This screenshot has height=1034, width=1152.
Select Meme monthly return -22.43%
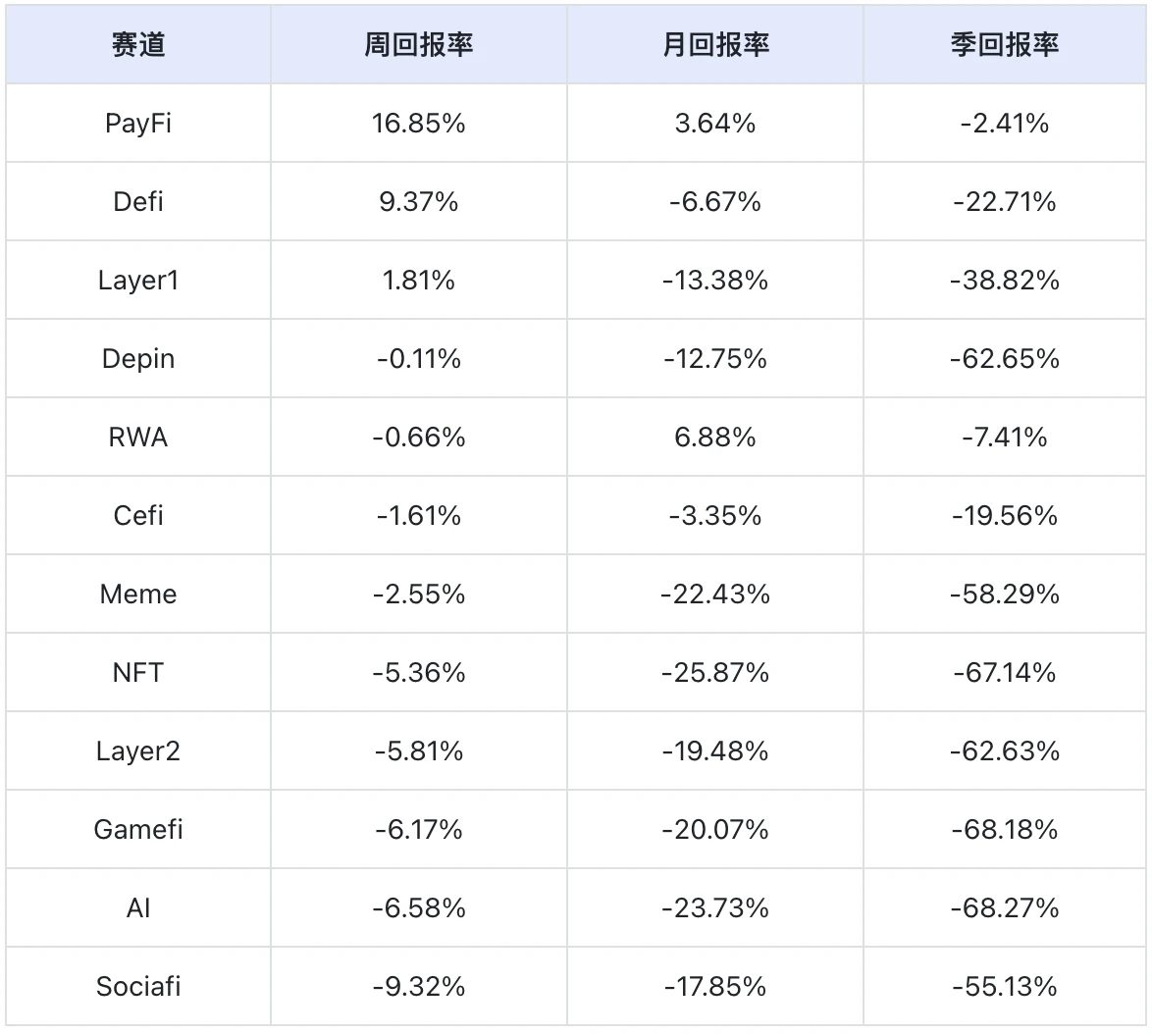pos(715,595)
